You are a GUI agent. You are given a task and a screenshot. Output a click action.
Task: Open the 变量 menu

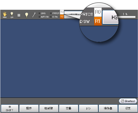point(68,108)
